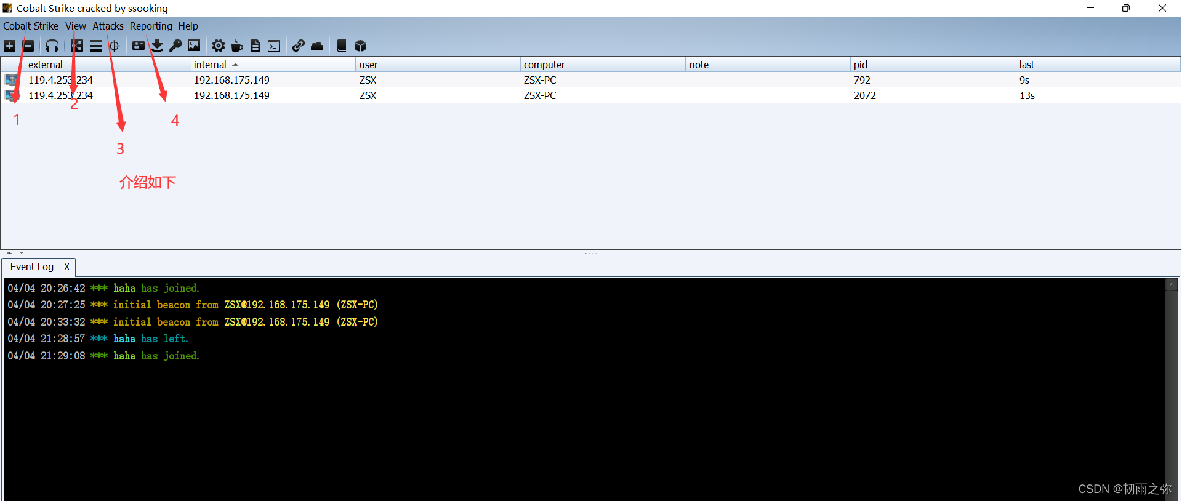Viewport: 1182px width, 501px height.
Task: Open the help book icon
Action: point(342,46)
